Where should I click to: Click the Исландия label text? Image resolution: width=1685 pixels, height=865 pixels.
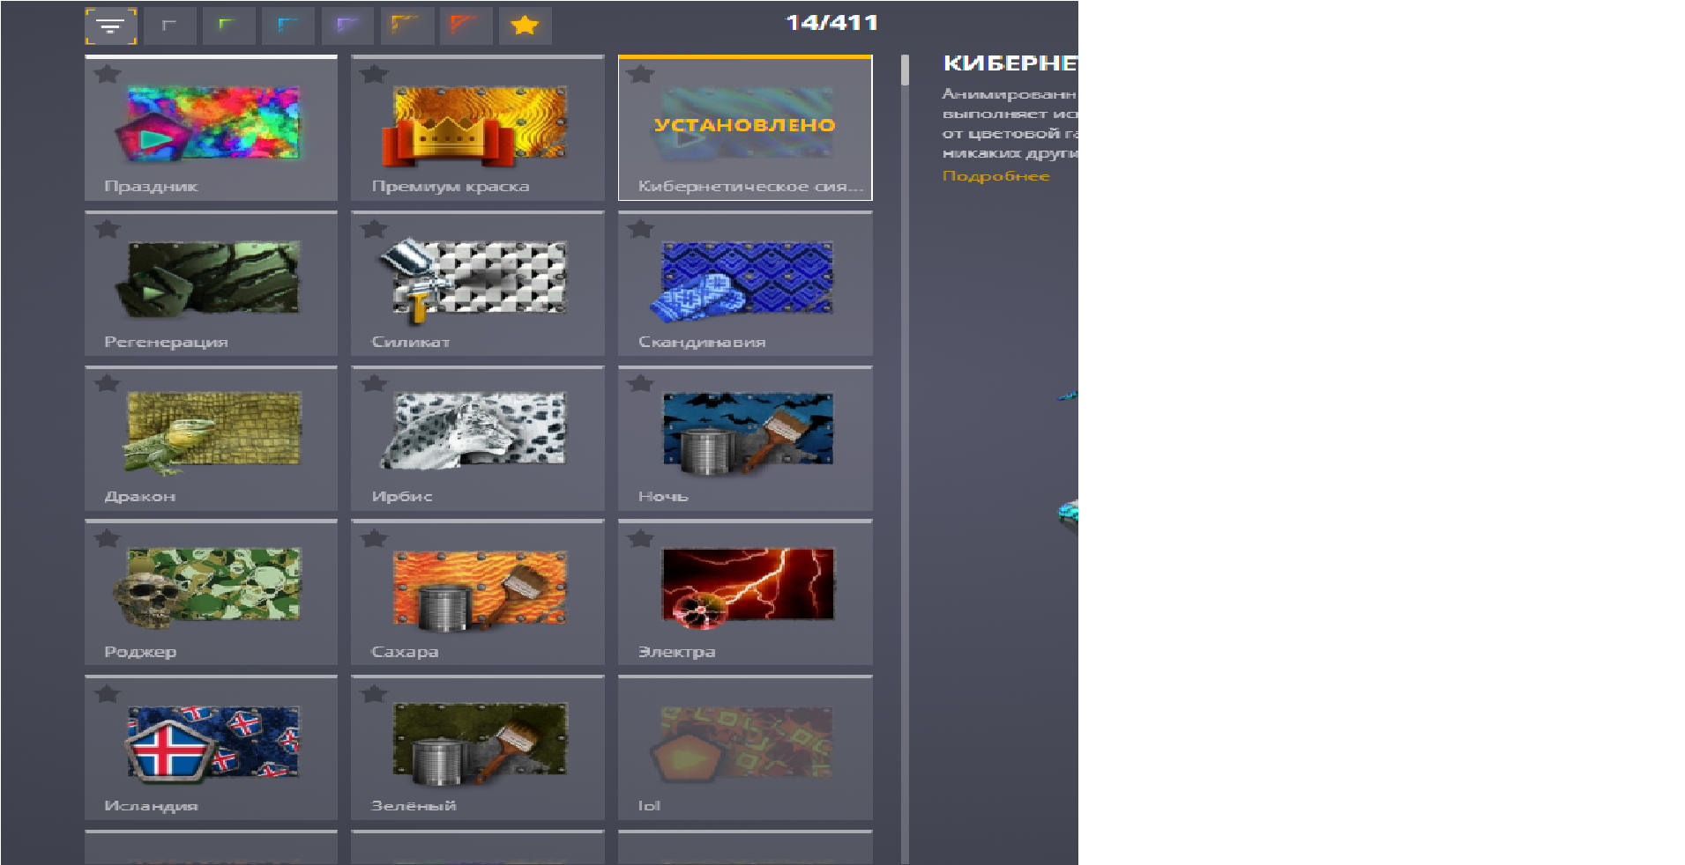151,806
